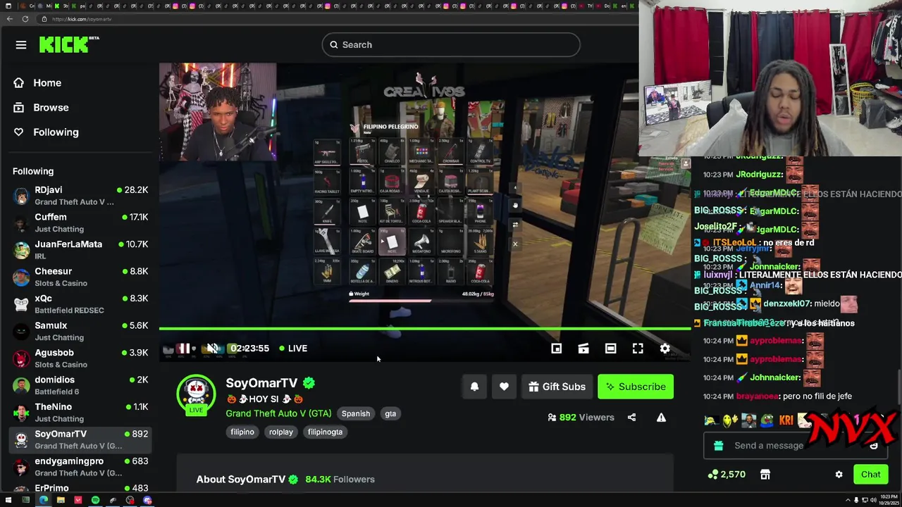Open Samulx channel in Following list
The width and height of the screenshot is (902, 507).
(x=81, y=332)
